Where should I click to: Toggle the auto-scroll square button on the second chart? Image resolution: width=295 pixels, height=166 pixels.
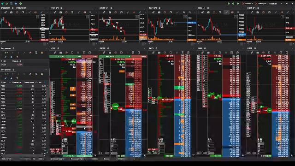pos(87,17)
